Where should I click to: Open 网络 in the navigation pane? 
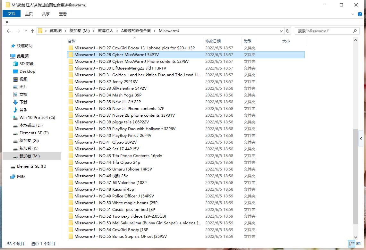click(x=21, y=177)
